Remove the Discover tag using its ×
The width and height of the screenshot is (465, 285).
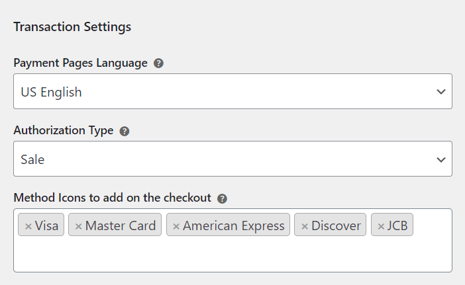point(304,226)
